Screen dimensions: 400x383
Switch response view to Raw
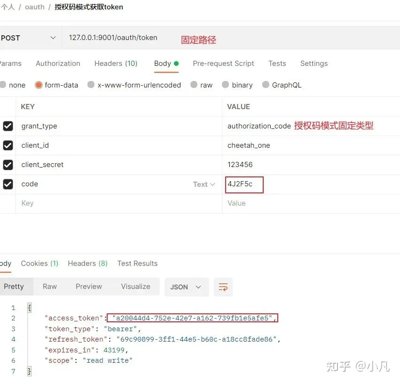pos(49,286)
